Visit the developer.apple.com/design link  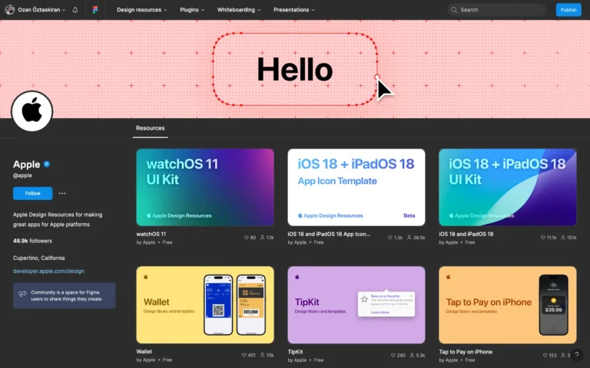(x=48, y=271)
